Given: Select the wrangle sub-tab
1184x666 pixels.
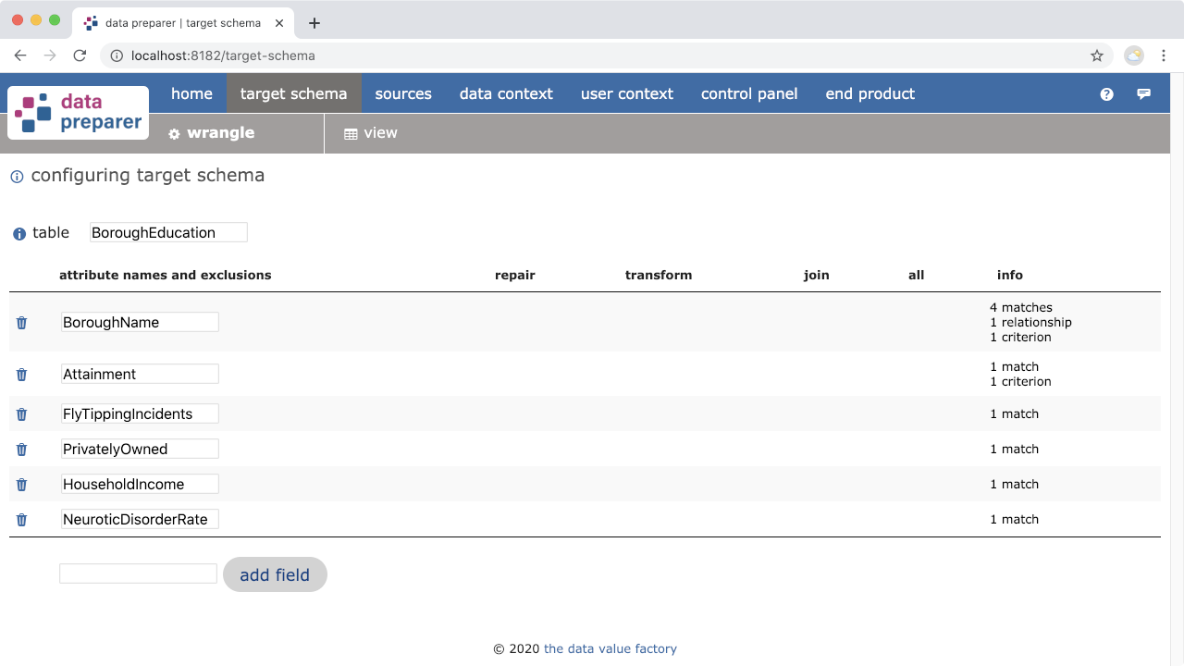Looking at the screenshot, I should (211, 133).
